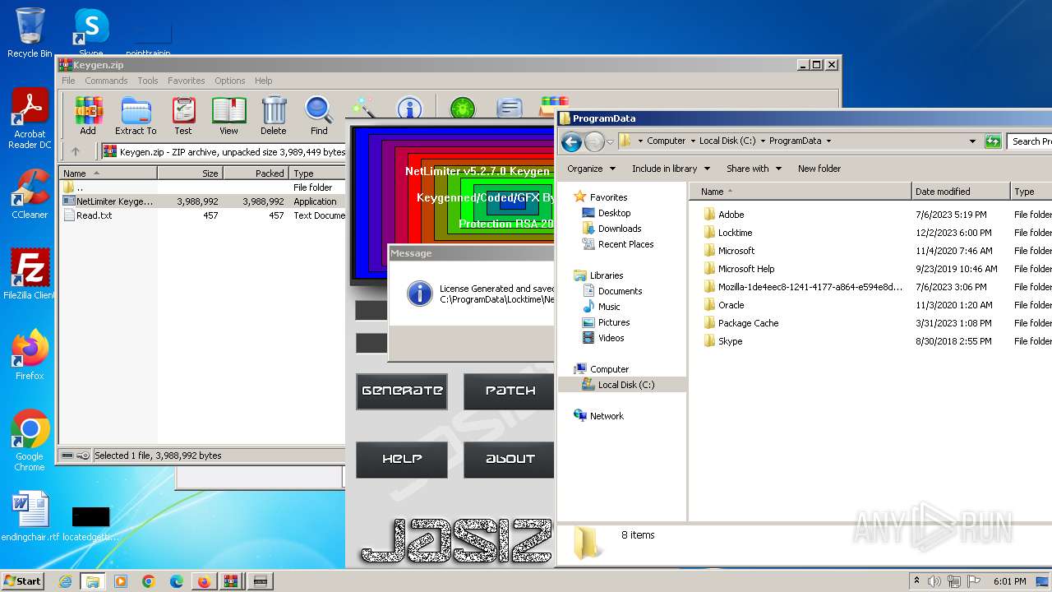Open Share with dropdown in Explorer
The width and height of the screenshot is (1052, 592).
pos(753,169)
